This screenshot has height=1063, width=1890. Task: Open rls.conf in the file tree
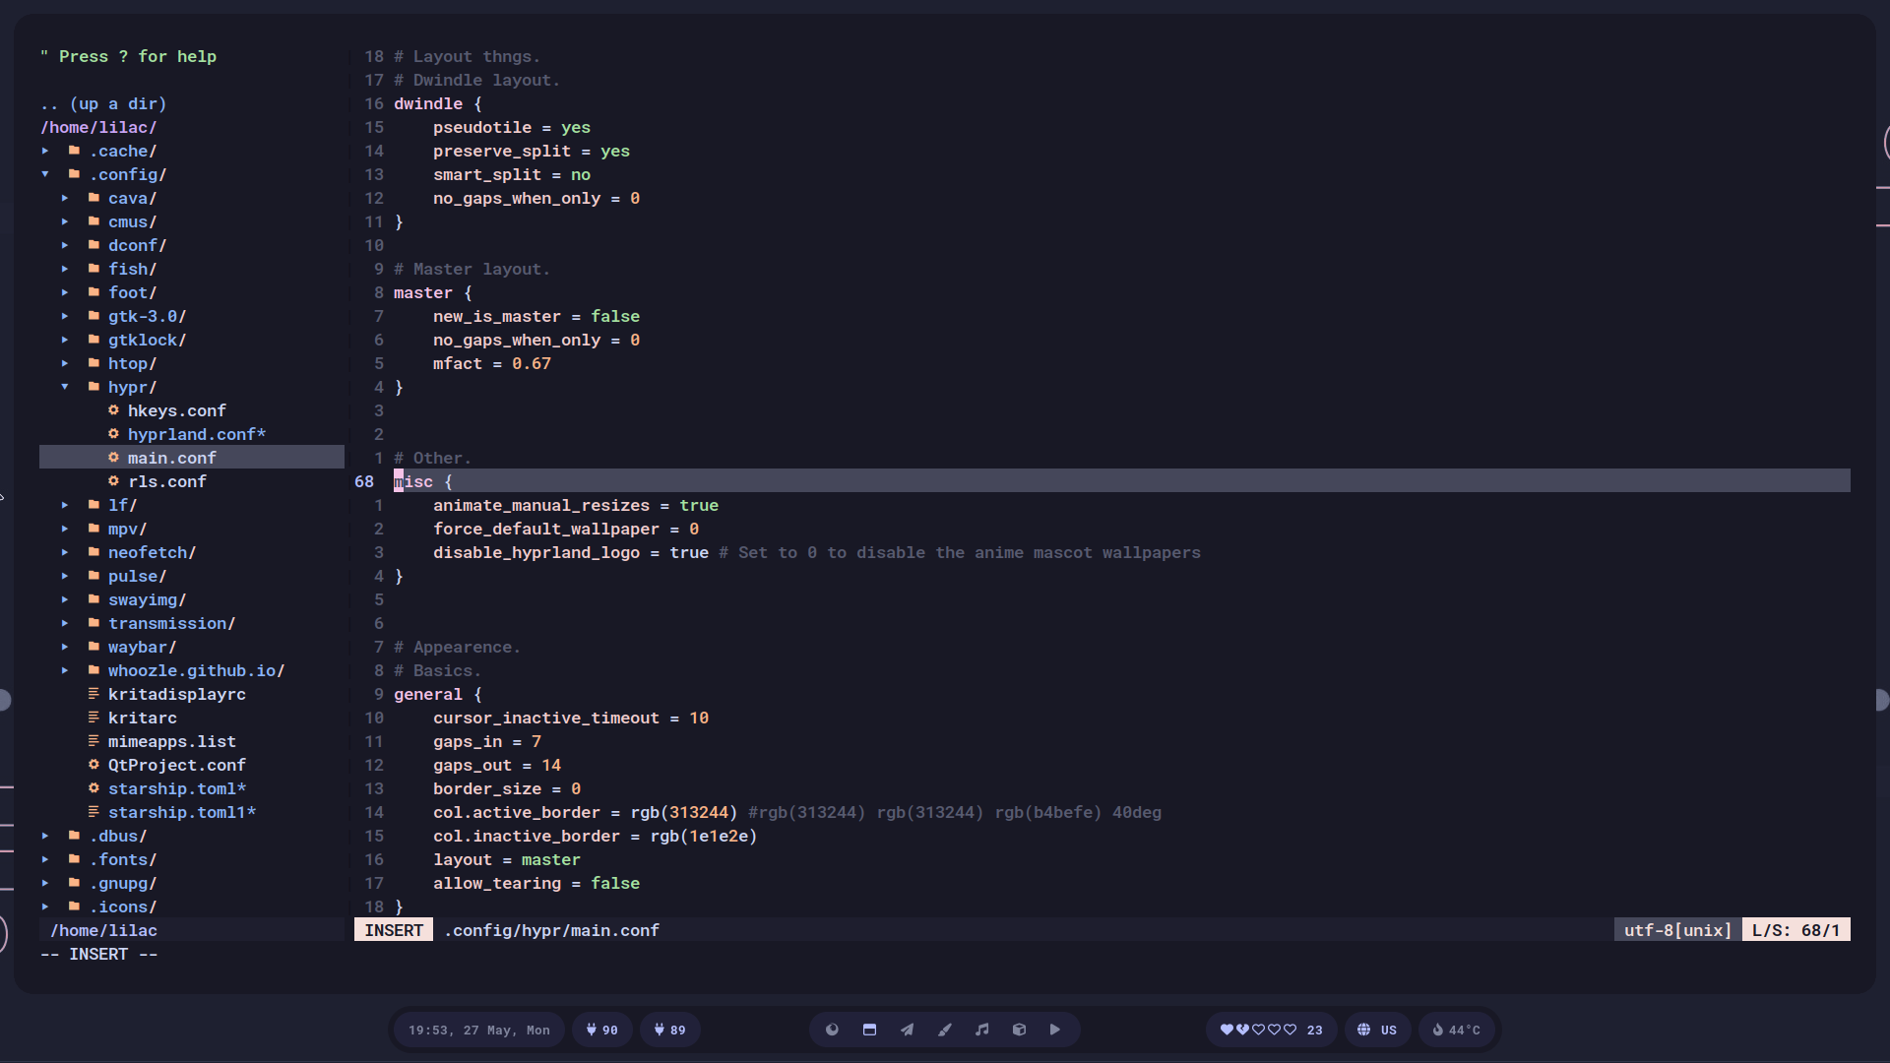(167, 481)
